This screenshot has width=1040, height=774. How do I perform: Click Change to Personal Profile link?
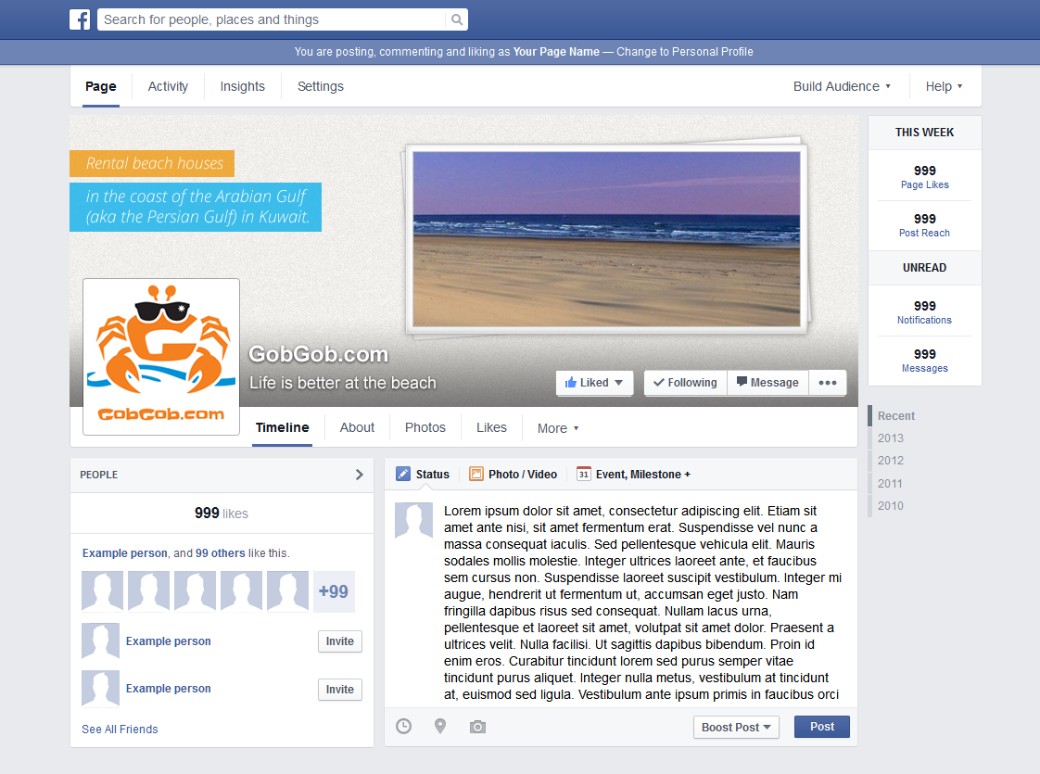click(684, 52)
